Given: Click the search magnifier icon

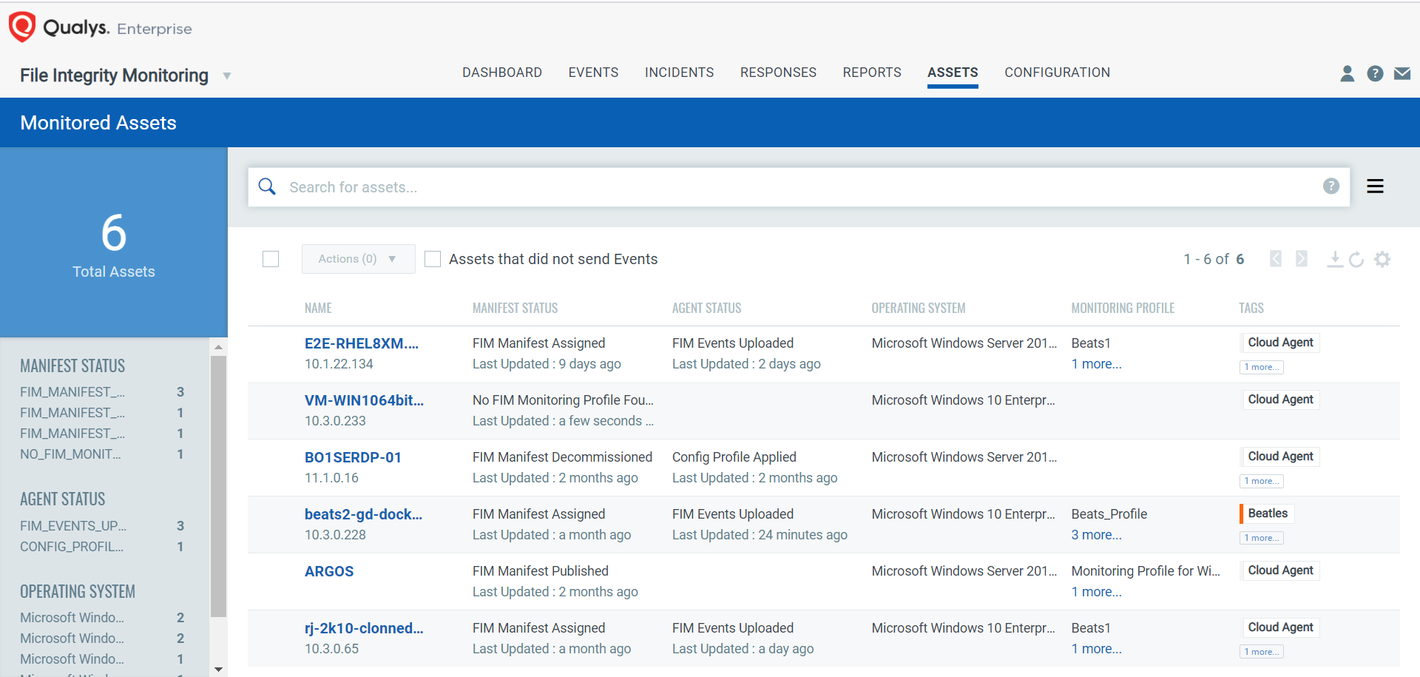Looking at the screenshot, I should pos(267,186).
